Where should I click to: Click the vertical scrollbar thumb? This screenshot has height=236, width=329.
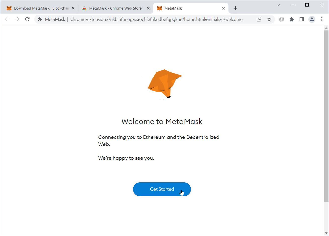326,116
